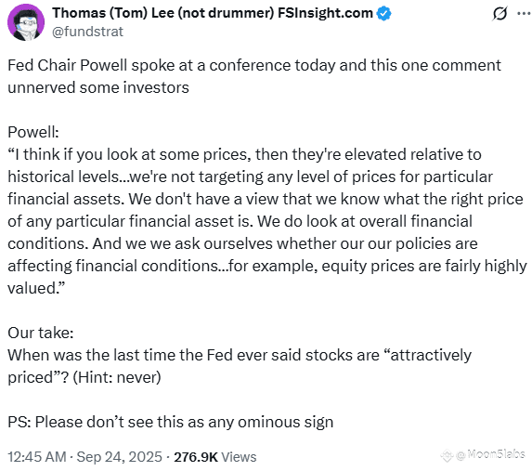Click the 'equity prices are fairly highly' phrase

point(424,266)
